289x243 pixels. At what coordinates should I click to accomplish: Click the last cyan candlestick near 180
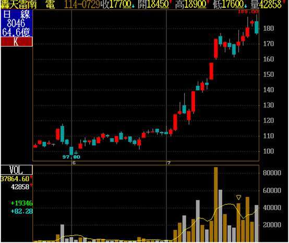pos(257,27)
